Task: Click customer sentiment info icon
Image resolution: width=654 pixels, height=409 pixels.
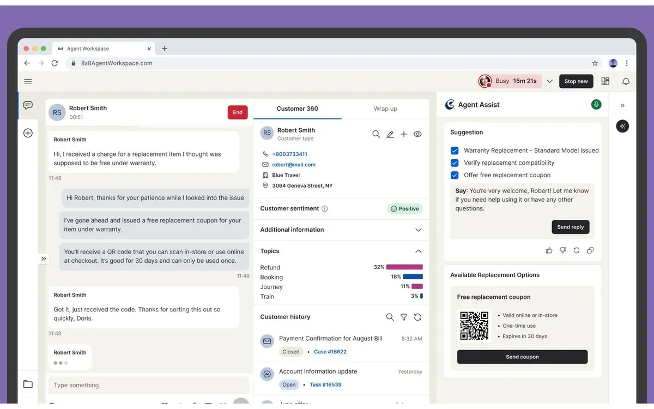Action: 325,209
